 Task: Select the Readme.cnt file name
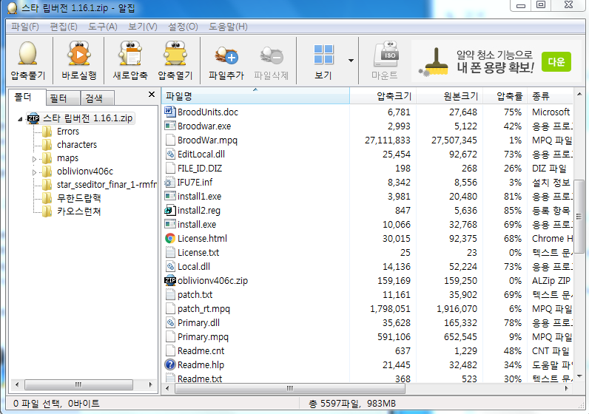[x=201, y=351]
